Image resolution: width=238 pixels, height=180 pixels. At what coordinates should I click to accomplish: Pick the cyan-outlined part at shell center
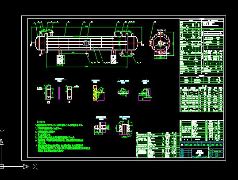point(87,43)
